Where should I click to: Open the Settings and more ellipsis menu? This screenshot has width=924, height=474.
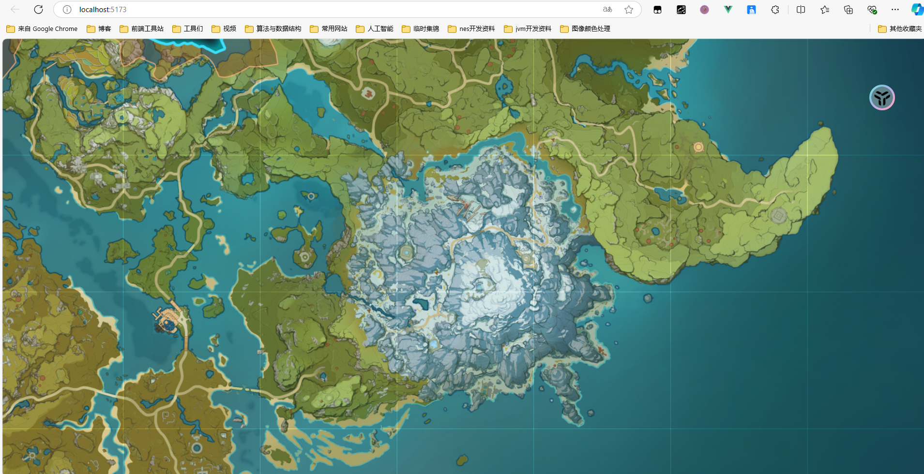point(895,10)
